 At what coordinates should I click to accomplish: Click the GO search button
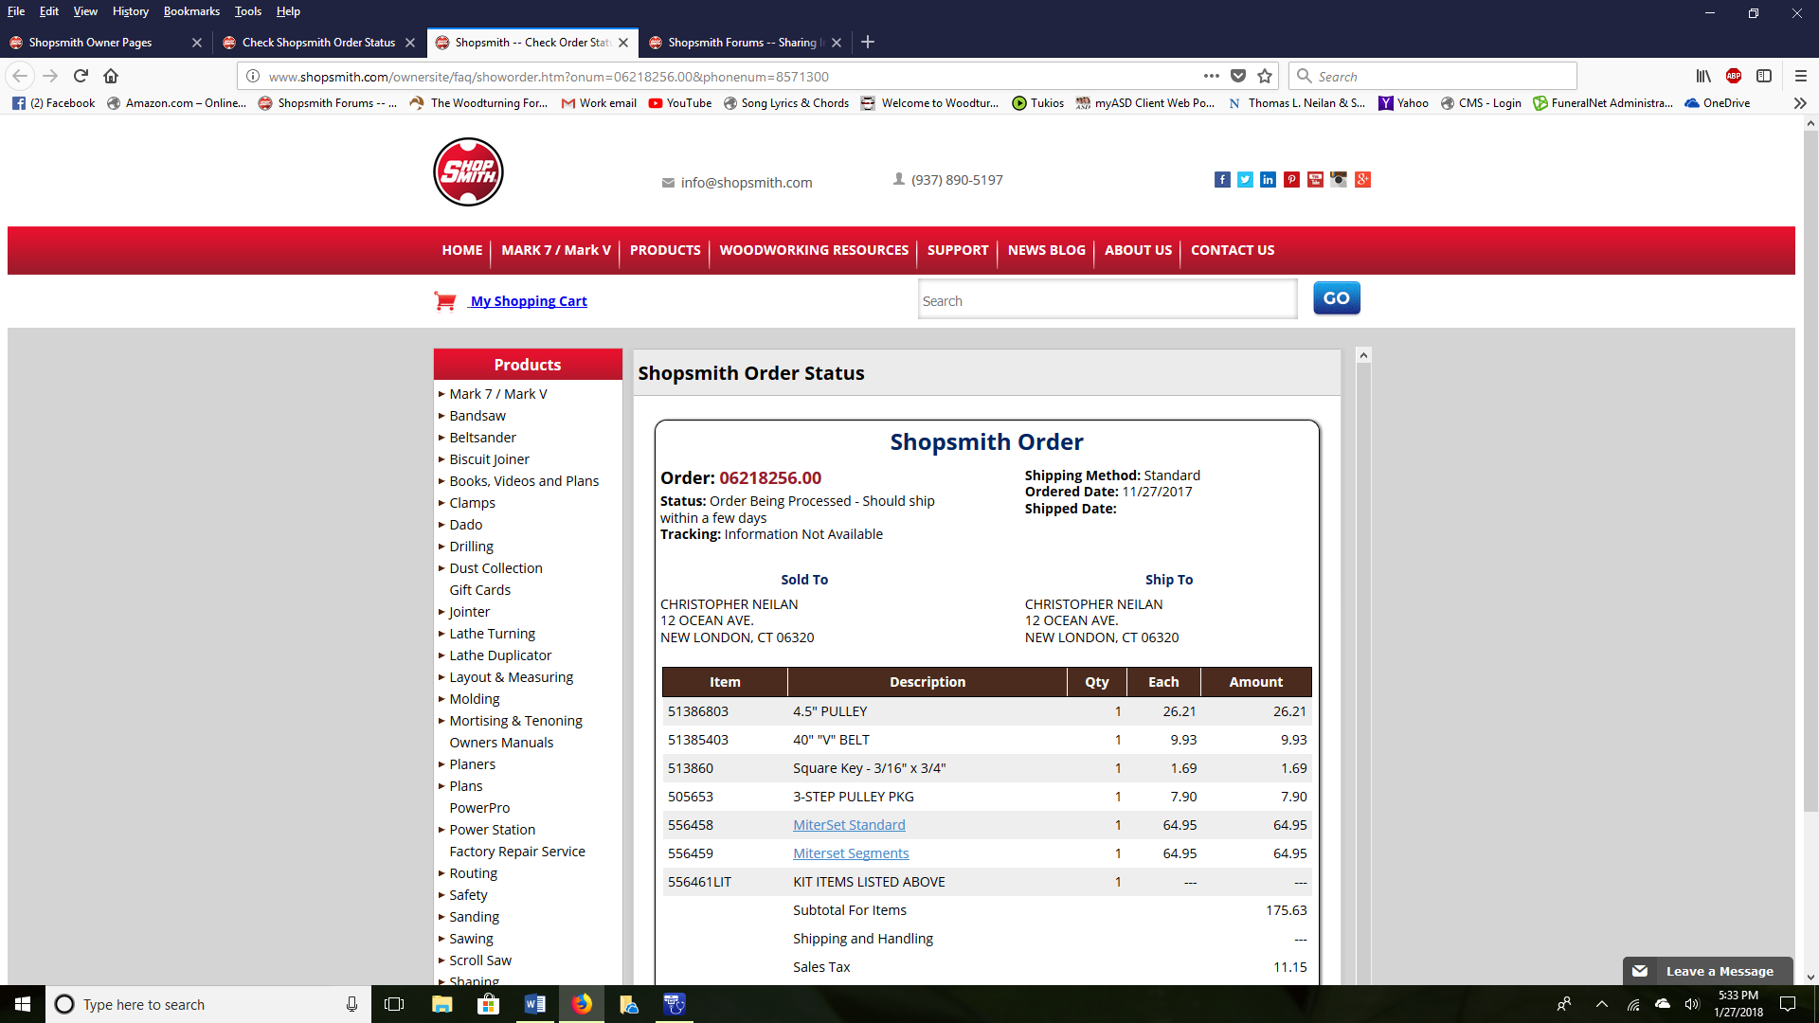1337,298
